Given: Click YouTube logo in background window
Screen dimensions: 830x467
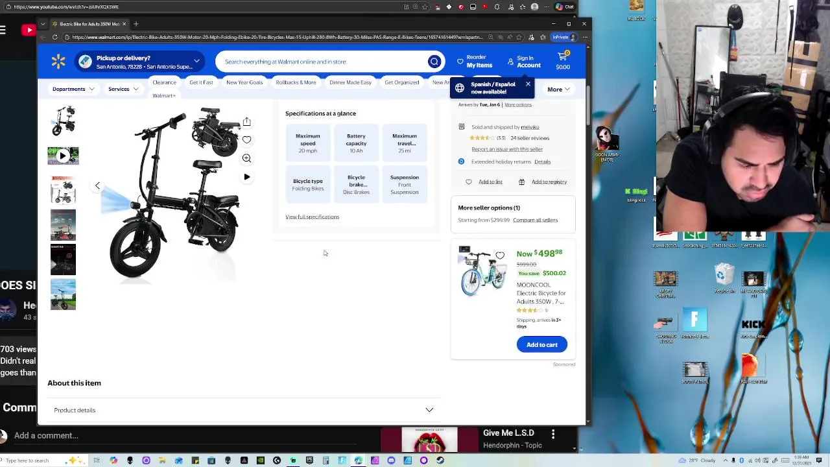Looking at the screenshot, I should point(29,30).
